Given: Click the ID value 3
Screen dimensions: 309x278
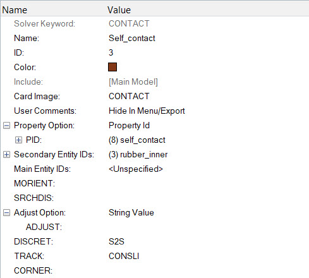Looking at the screenshot, I should (x=111, y=52).
